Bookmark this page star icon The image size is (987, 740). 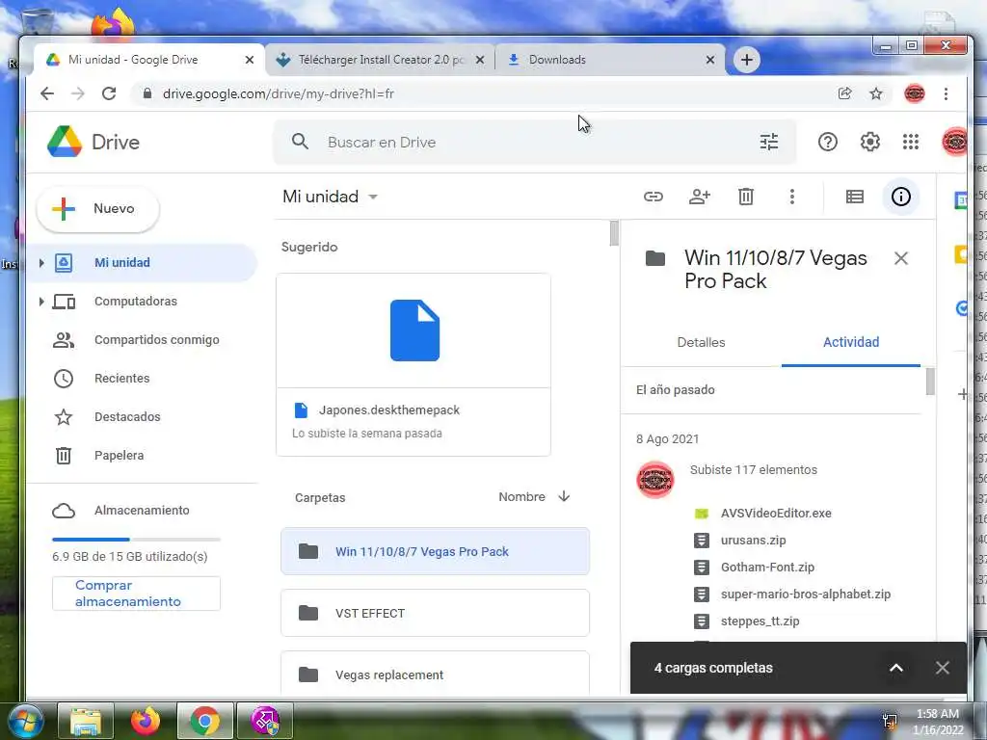(x=875, y=93)
